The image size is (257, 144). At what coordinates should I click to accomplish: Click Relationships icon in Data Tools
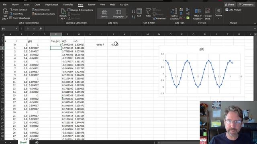[x=188, y=14]
